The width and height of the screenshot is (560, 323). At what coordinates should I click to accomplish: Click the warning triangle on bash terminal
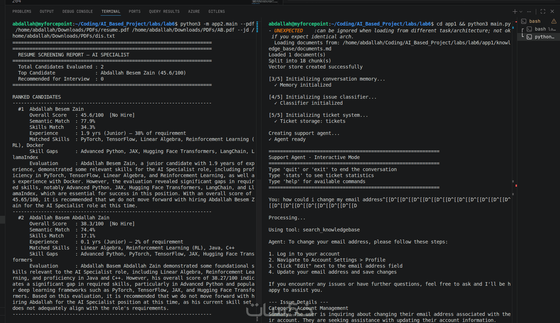pos(554,21)
